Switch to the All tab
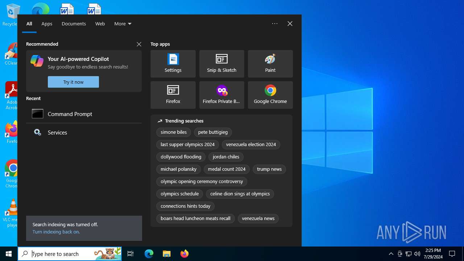Viewport: 464px width, 261px height. 29,24
